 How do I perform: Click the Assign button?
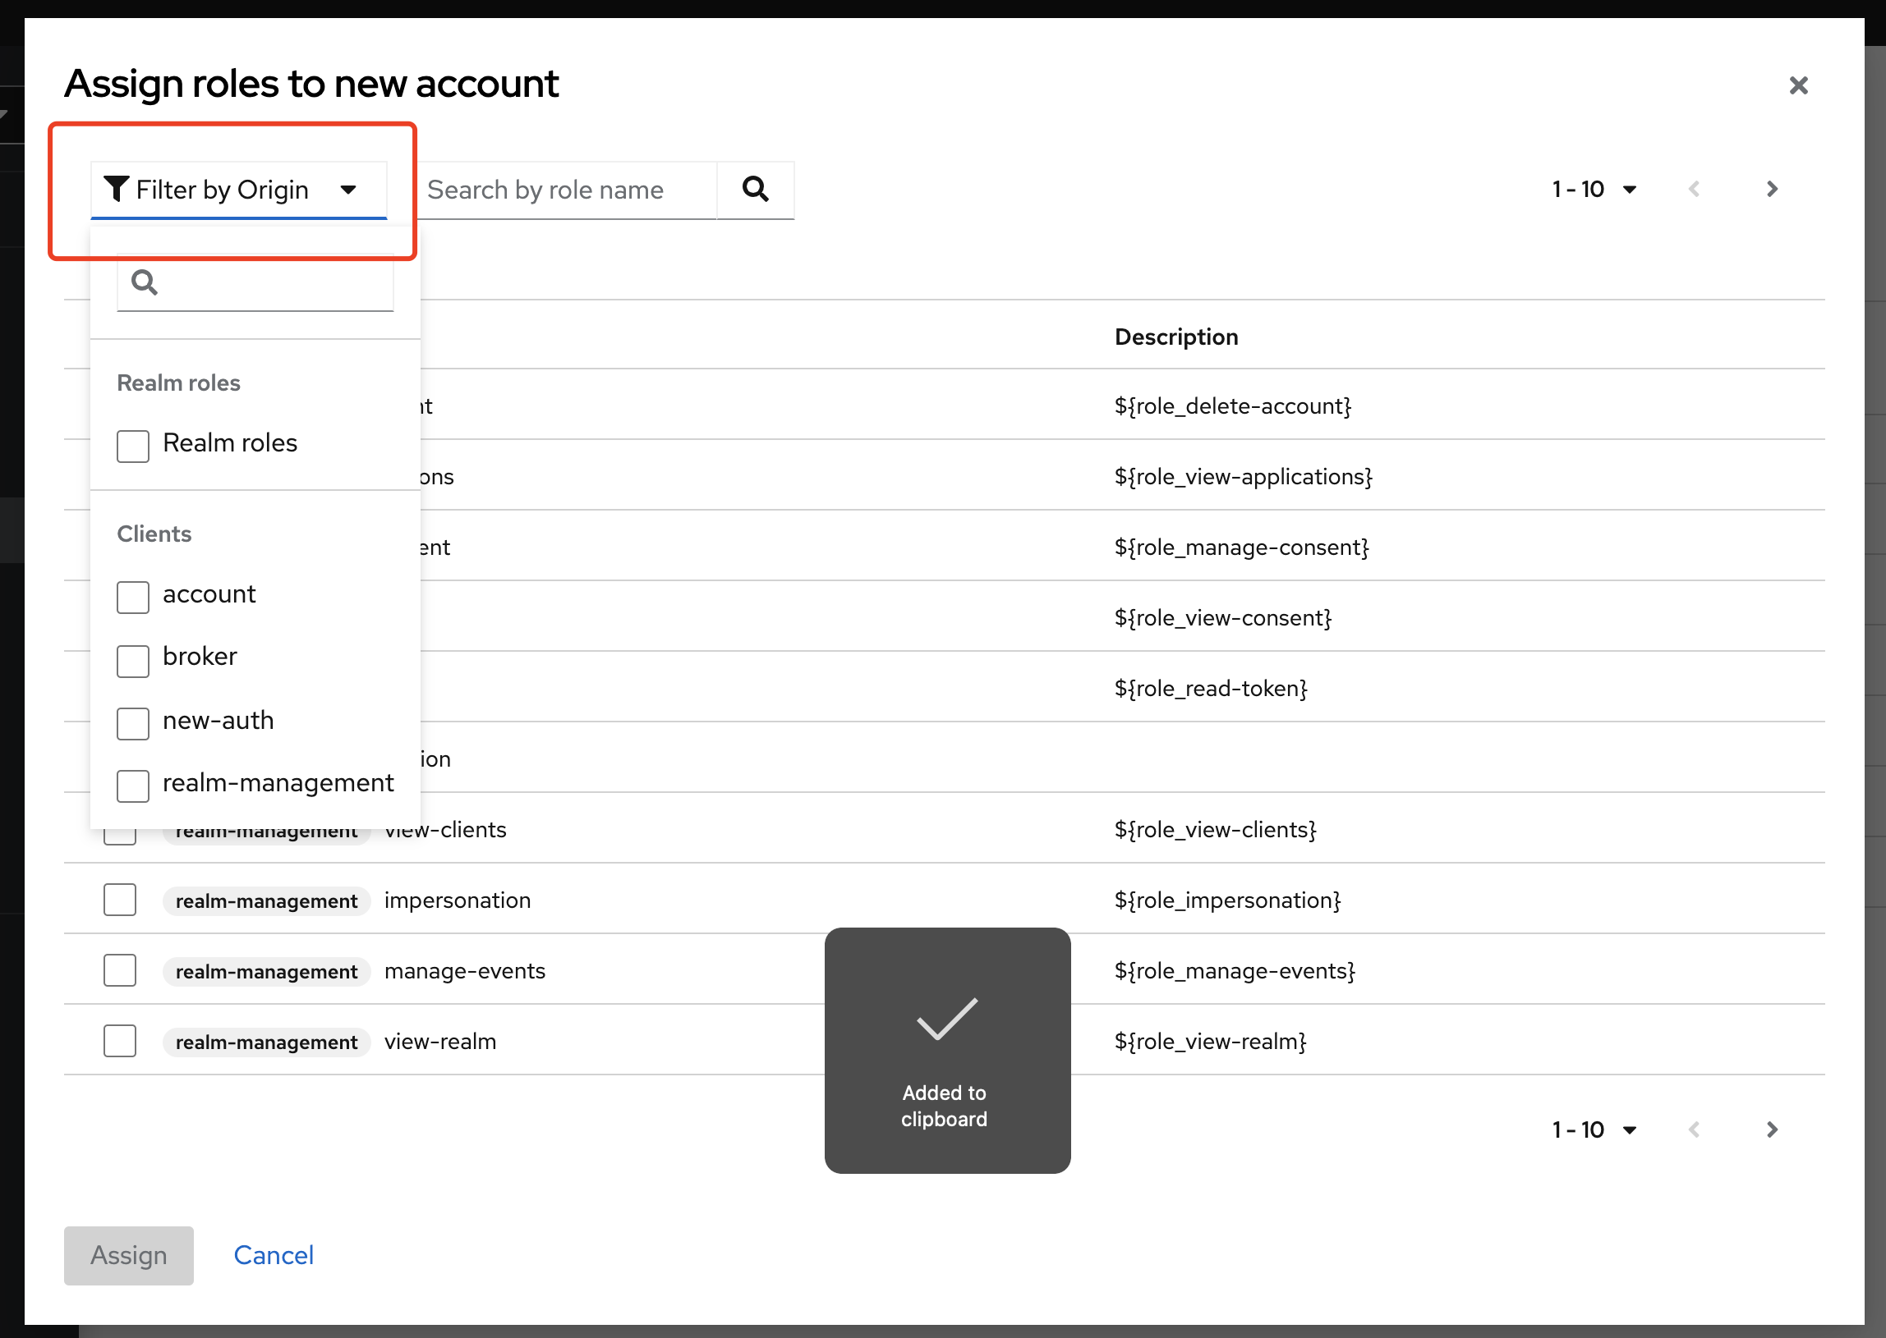tap(128, 1255)
